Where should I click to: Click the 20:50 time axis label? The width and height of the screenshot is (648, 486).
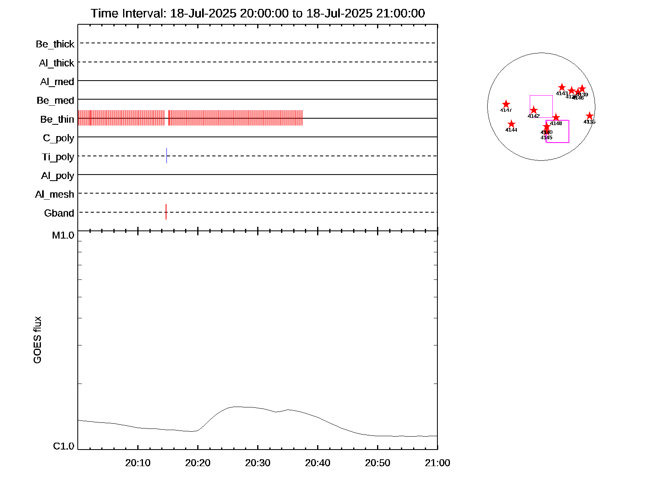377,463
